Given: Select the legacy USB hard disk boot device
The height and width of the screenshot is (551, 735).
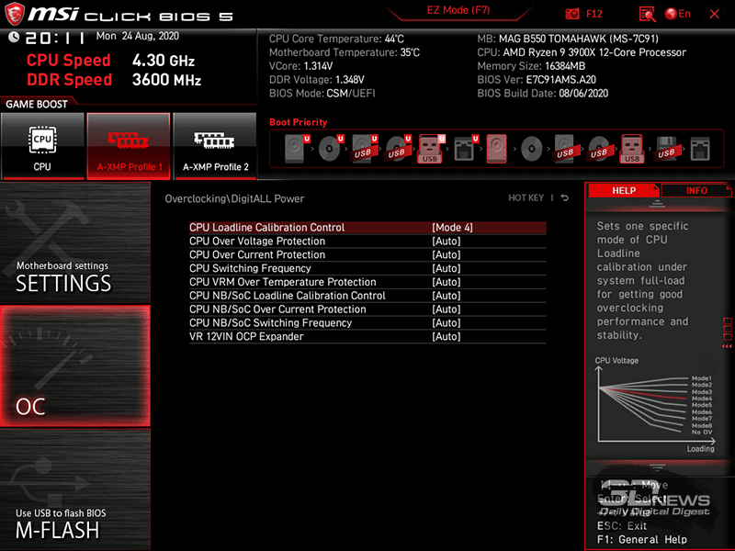Looking at the screenshot, I should click(565, 149).
